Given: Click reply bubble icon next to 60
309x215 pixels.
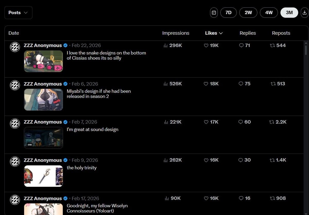Looking at the screenshot, I should 241,122.
